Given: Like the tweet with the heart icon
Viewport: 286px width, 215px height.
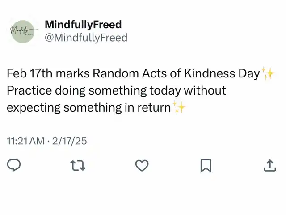Looking at the screenshot, I should [142, 166].
